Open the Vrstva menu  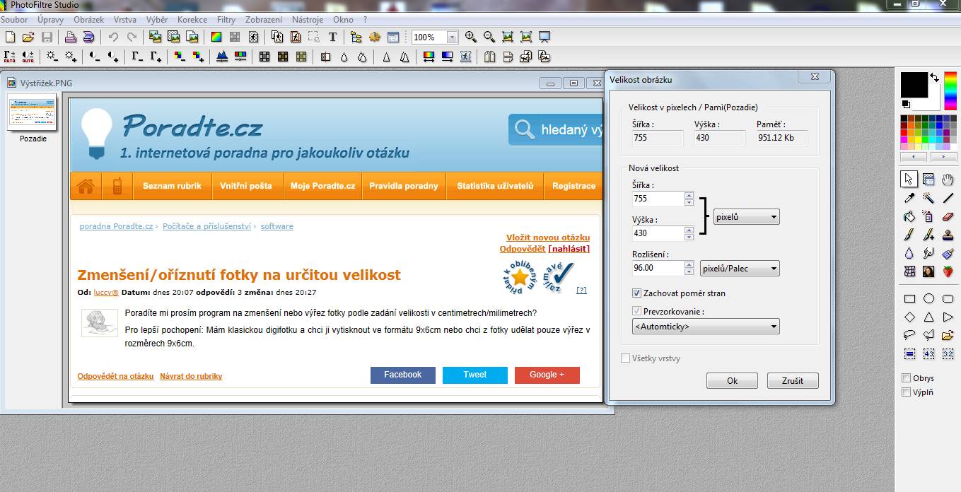coord(125,20)
